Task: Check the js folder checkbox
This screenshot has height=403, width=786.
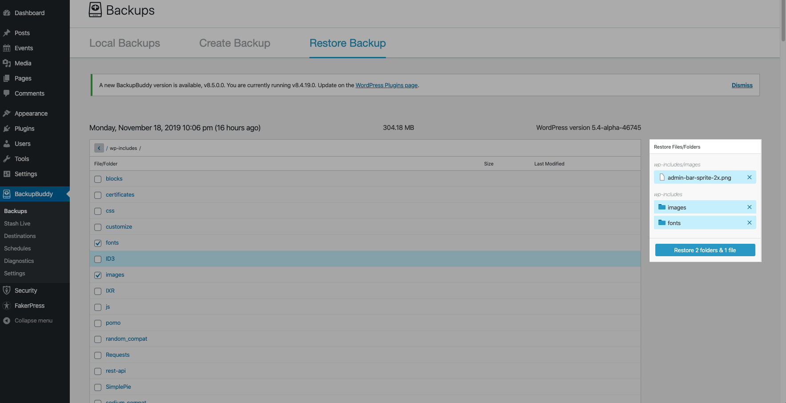Action: click(98, 307)
